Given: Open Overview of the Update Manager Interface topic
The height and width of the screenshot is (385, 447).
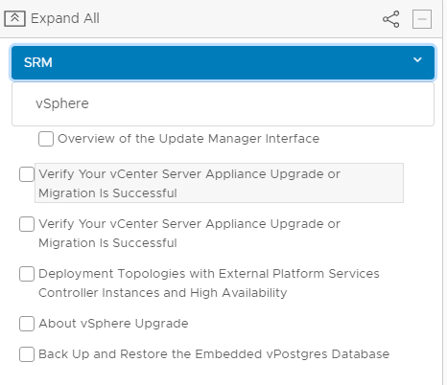Looking at the screenshot, I should tap(189, 139).
